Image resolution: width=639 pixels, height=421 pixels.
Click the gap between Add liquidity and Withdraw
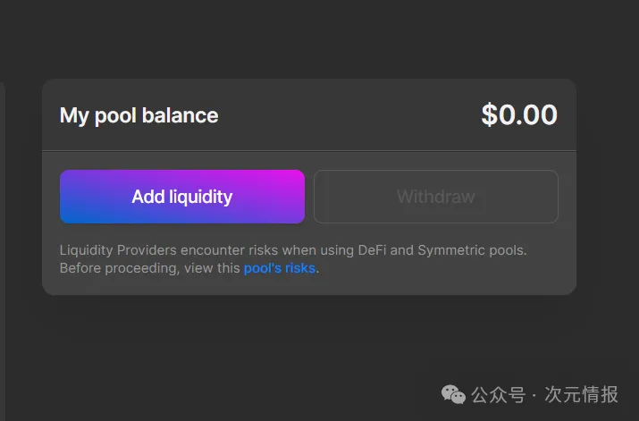pos(309,197)
